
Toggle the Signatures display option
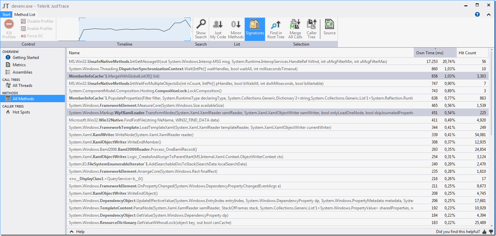[x=255, y=29]
